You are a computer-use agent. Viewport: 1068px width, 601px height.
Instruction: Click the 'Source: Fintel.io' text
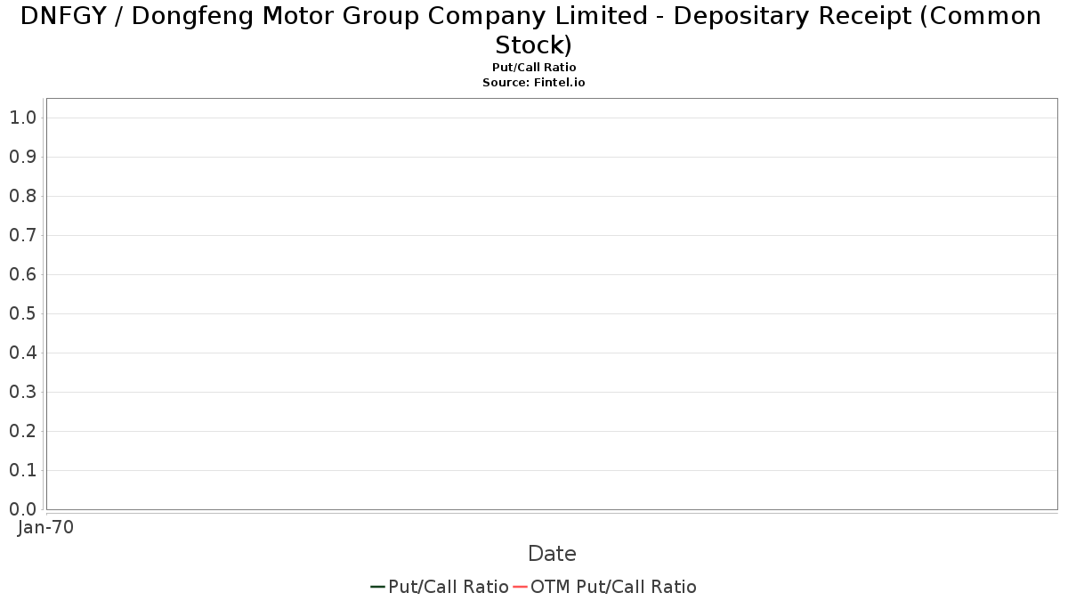click(x=534, y=82)
